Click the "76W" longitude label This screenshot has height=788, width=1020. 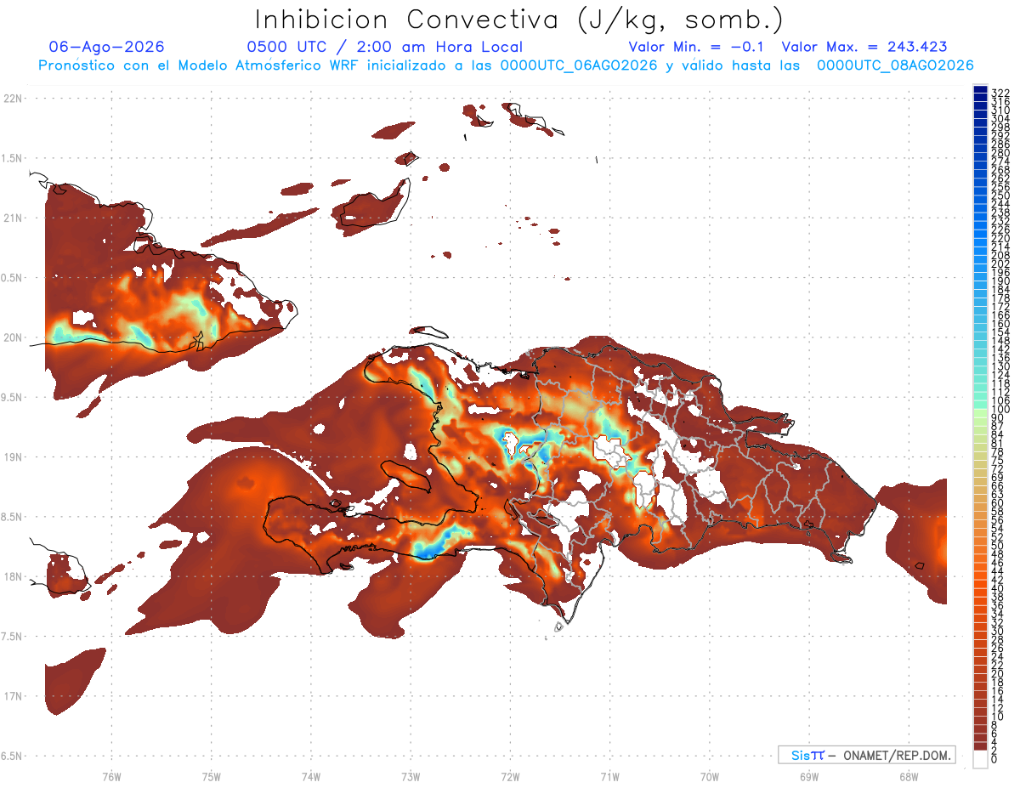pyautogui.click(x=111, y=776)
